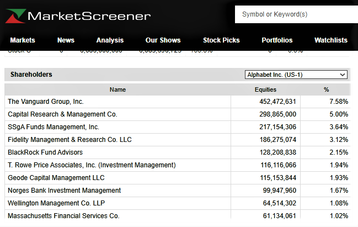Click Capital Research & Management Co.
Image resolution: width=358 pixels, height=227 pixels.
click(x=62, y=114)
